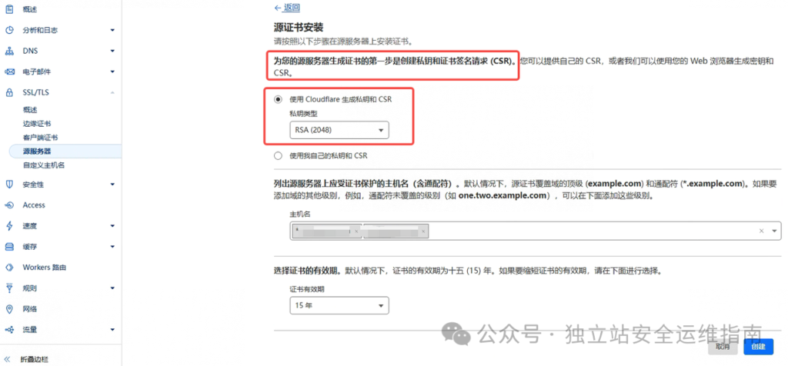Open the 自定义主机名 submenu item
Image resolution: width=788 pixels, height=366 pixels.
(x=44, y=165)
